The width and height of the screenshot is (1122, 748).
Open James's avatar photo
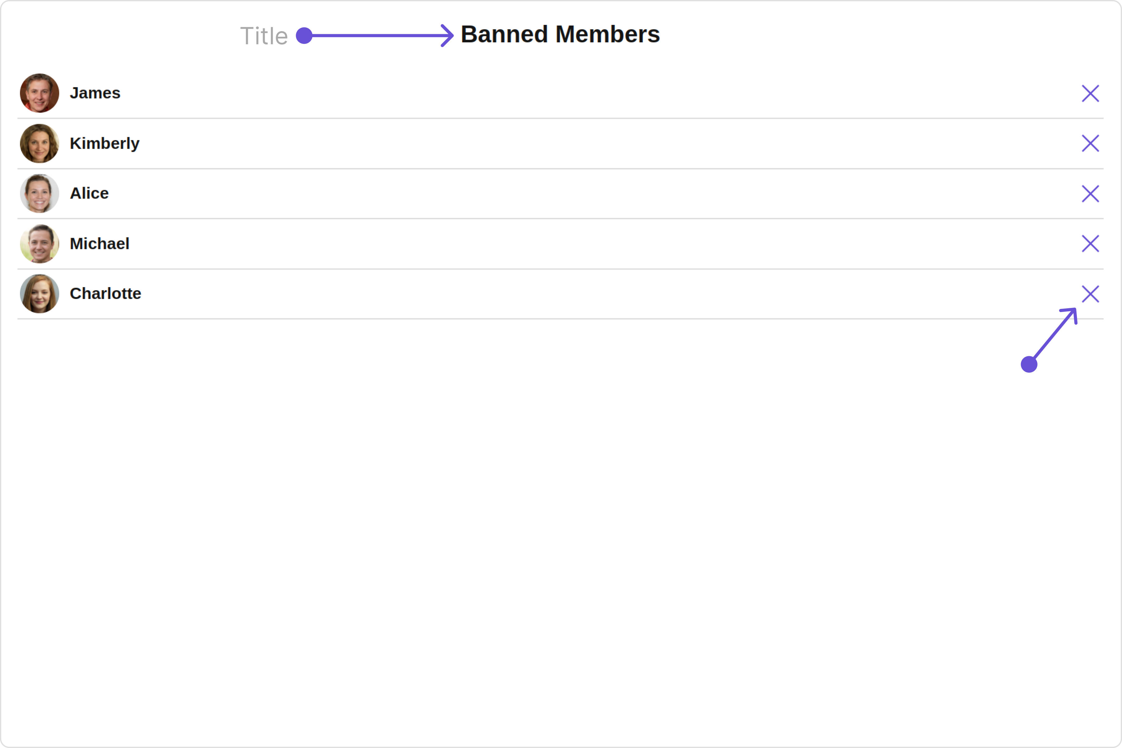[x=40, y=93]
